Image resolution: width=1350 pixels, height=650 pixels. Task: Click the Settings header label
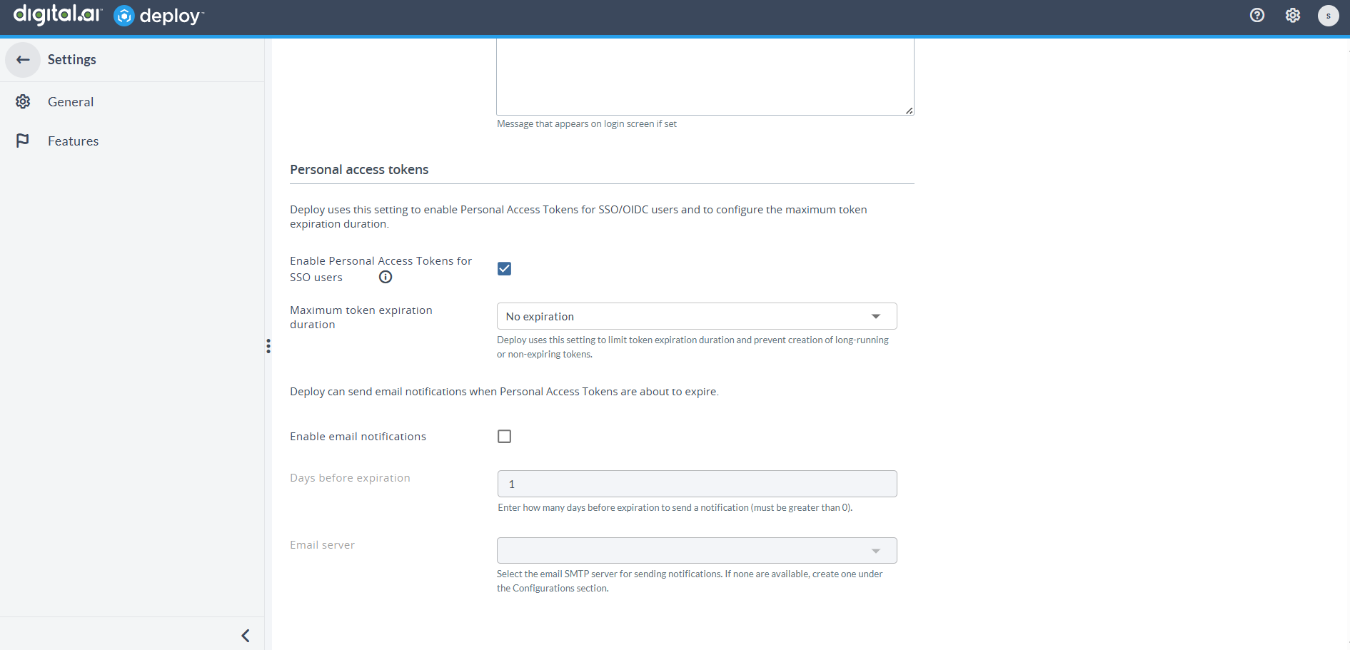pyautogui.click(x=71, y=60)
